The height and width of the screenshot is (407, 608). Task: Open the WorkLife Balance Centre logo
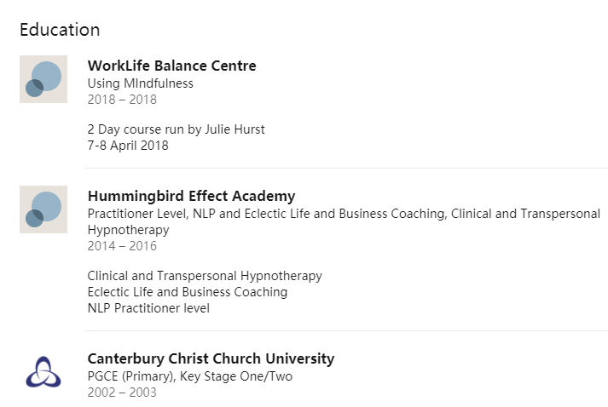pyautogui.click(x=43, y=79)
